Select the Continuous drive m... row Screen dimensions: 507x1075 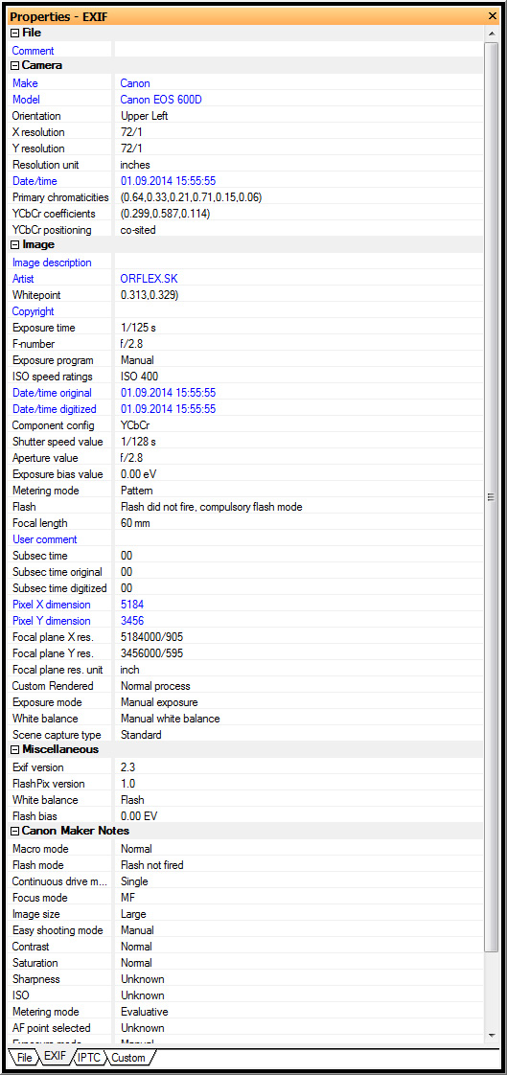tap(245, 881)
